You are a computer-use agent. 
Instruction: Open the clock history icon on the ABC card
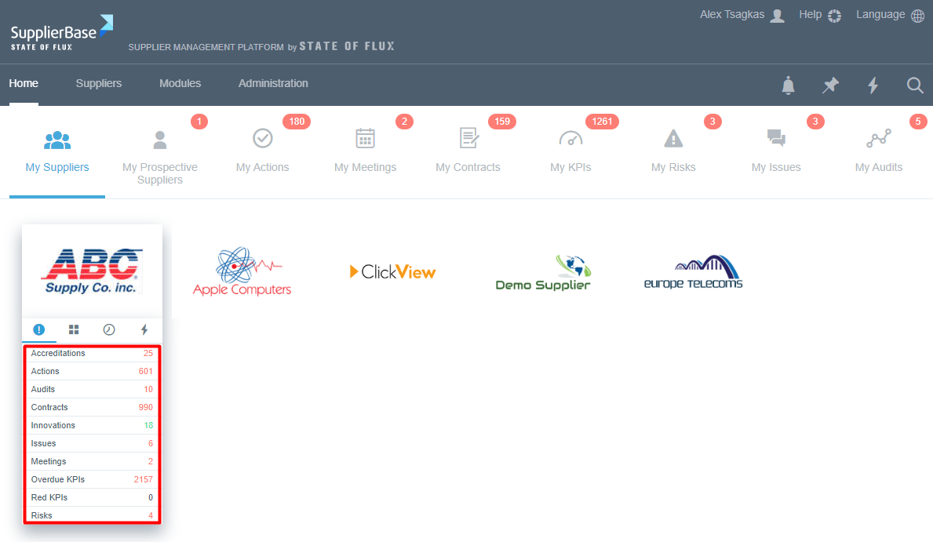pyautogui.click(x=109, y=329)
